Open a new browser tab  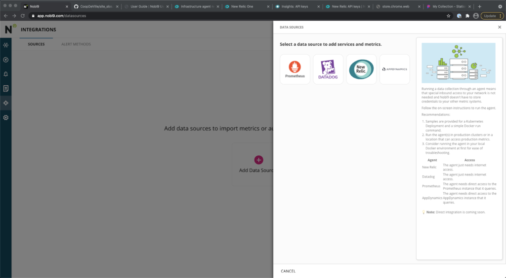(x=479, y=6)
